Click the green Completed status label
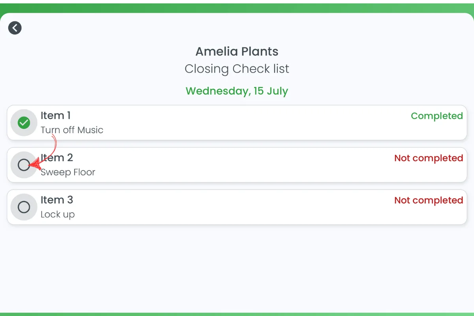Screen dimensions: 474x316 437,116
